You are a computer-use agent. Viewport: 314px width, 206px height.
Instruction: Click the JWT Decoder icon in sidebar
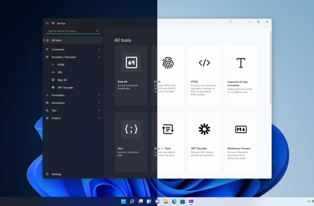click(53, 87)
